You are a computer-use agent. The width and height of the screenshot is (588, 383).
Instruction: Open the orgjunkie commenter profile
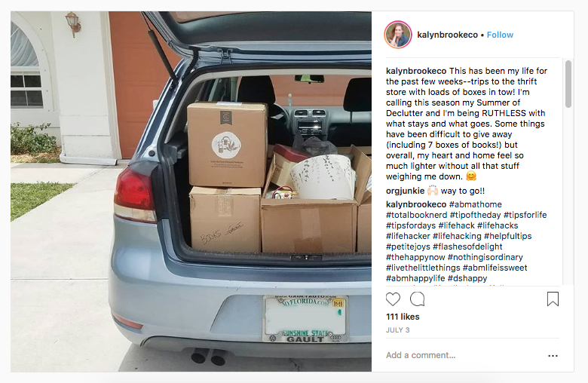405,191
